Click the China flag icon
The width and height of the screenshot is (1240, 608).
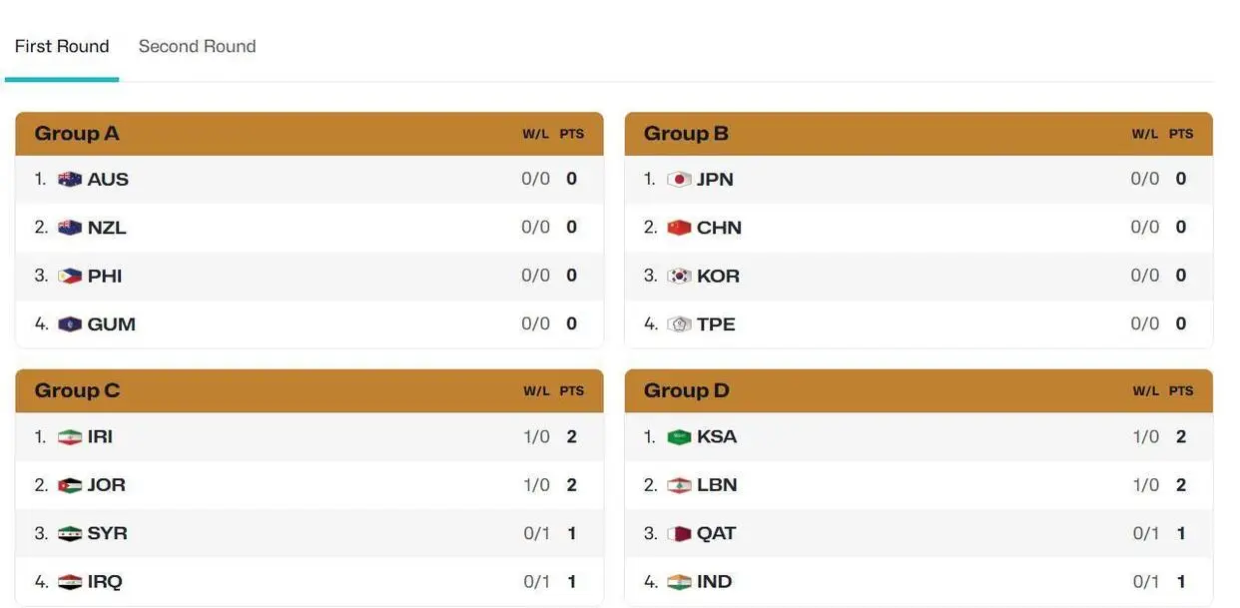click(x=679, y=228)
